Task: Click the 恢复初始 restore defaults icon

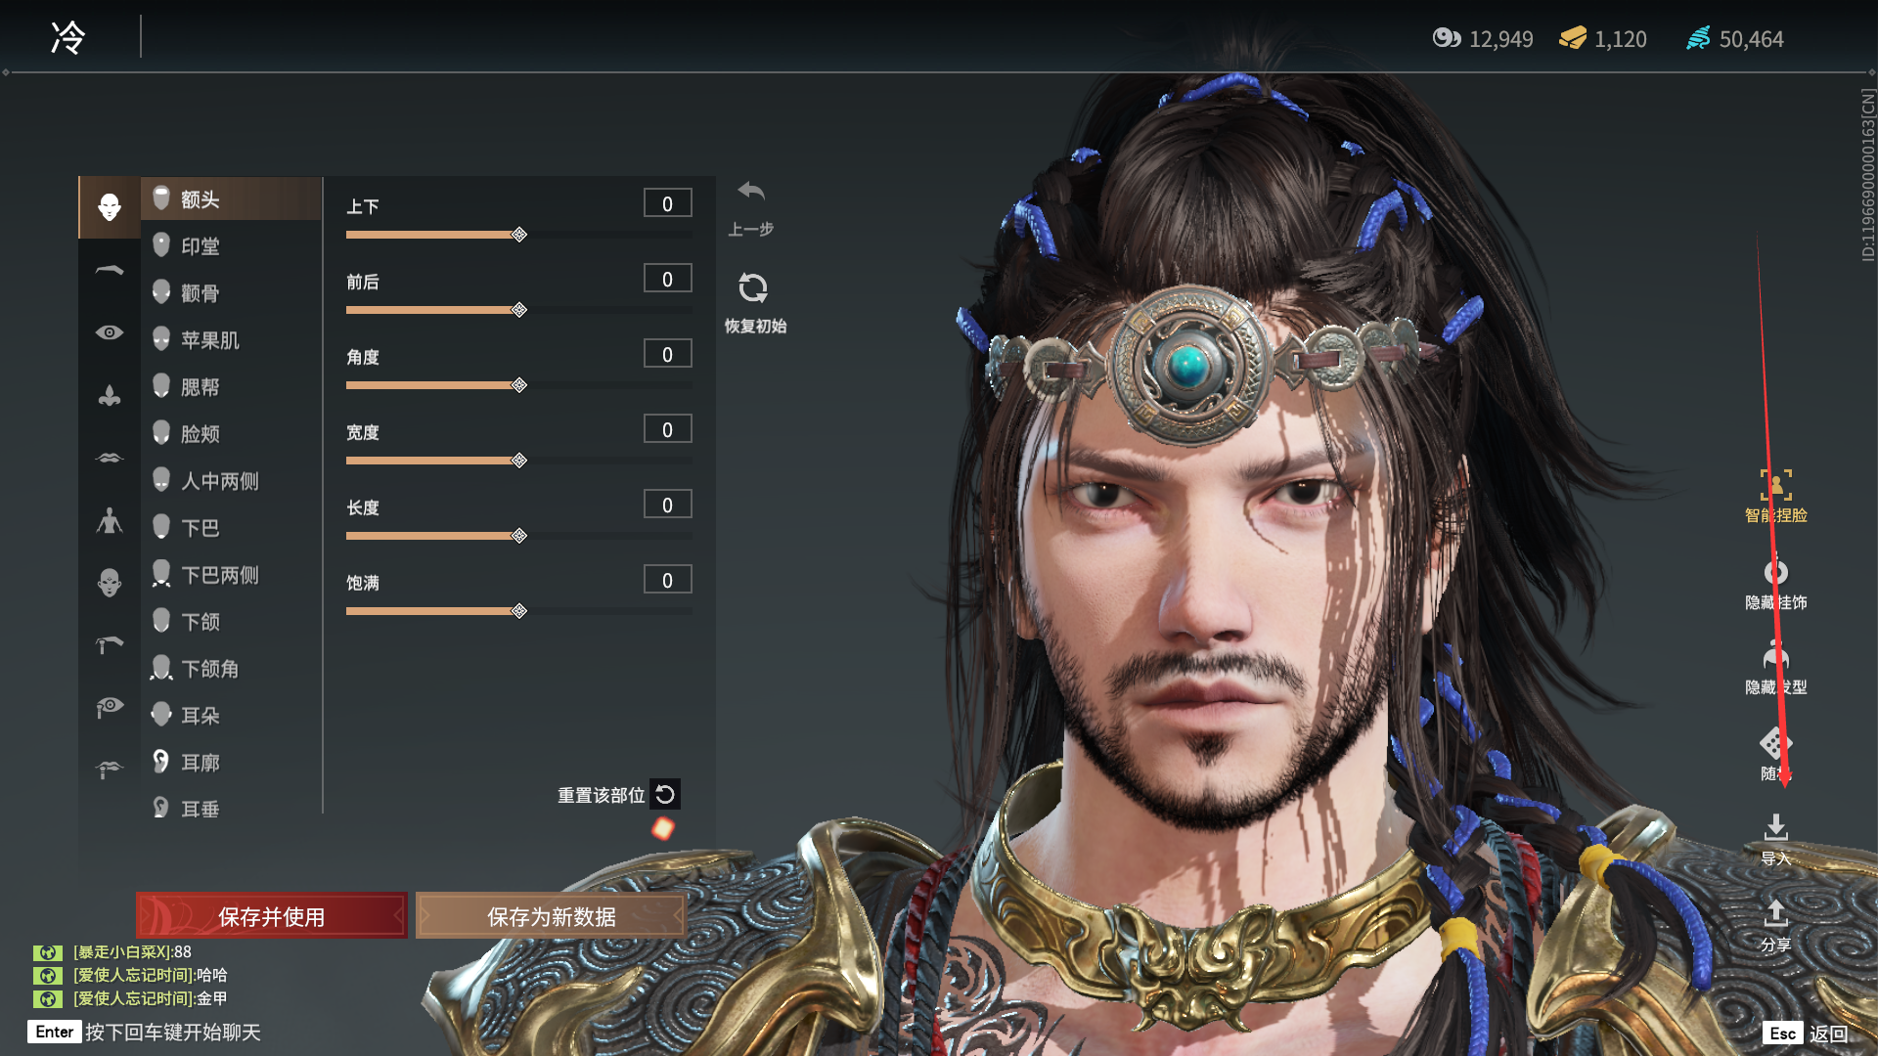Action: pos(752,287)
